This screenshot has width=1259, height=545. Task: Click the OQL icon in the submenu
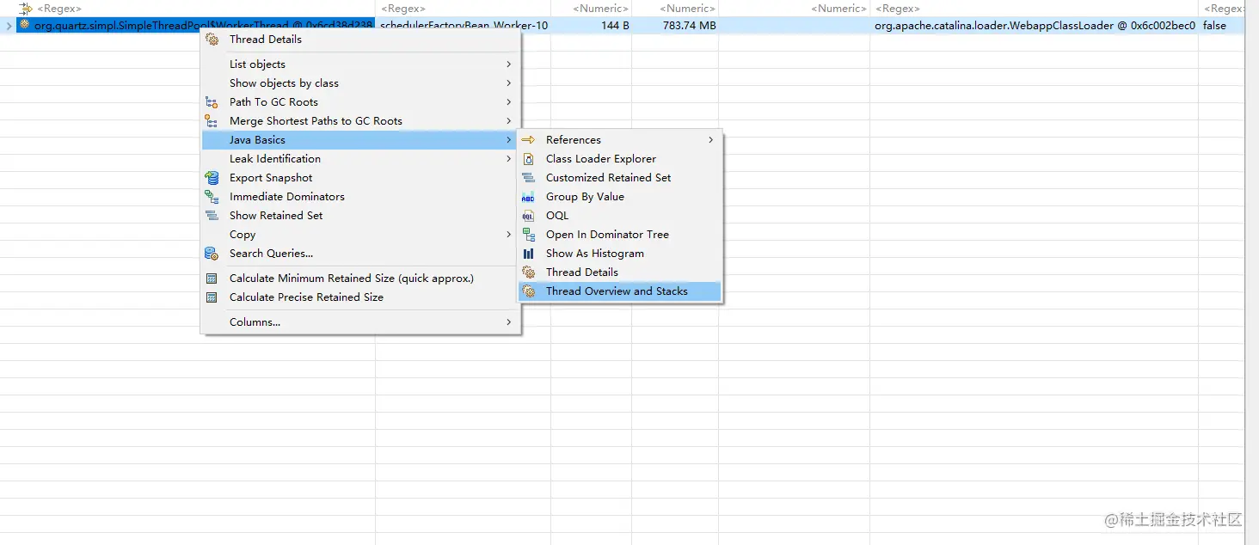coord(528,216)
